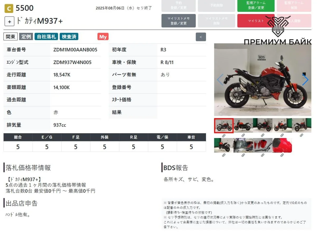This screenshot has height=243, width=317.
Task: Click green 監視アラーム 登録/変更 button
Action: click(256, 6)
